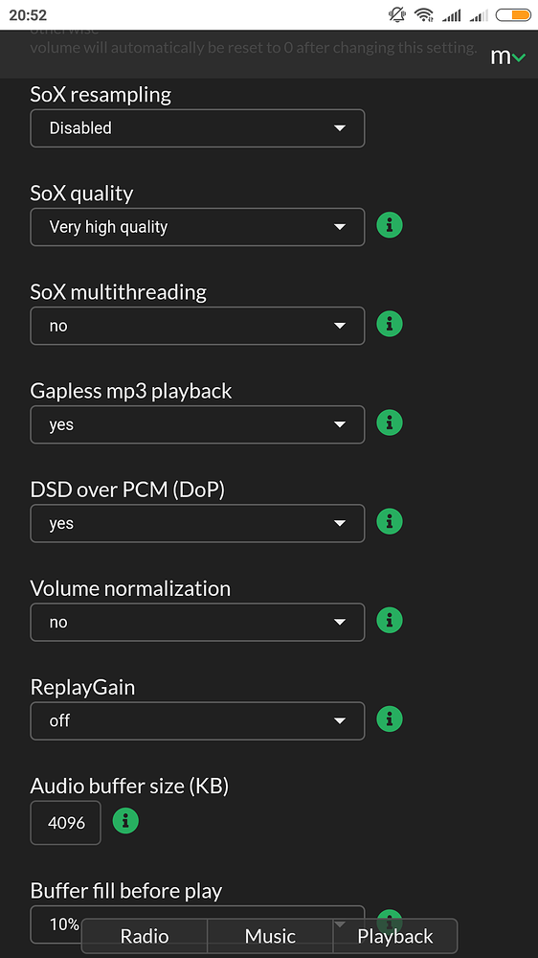Change SoX multithreading dropdown value

coord(197,326)
